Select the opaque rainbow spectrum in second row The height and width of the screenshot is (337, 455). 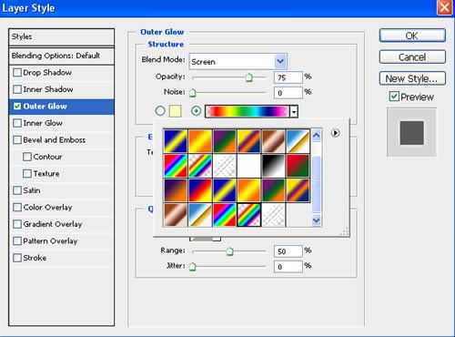(176, 166)
